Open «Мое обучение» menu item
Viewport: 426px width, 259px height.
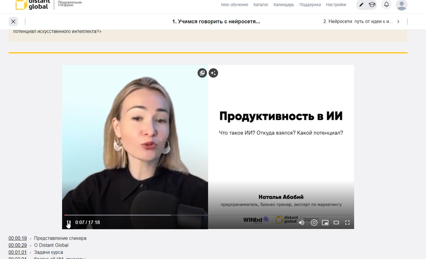click(x=235, y=4)
